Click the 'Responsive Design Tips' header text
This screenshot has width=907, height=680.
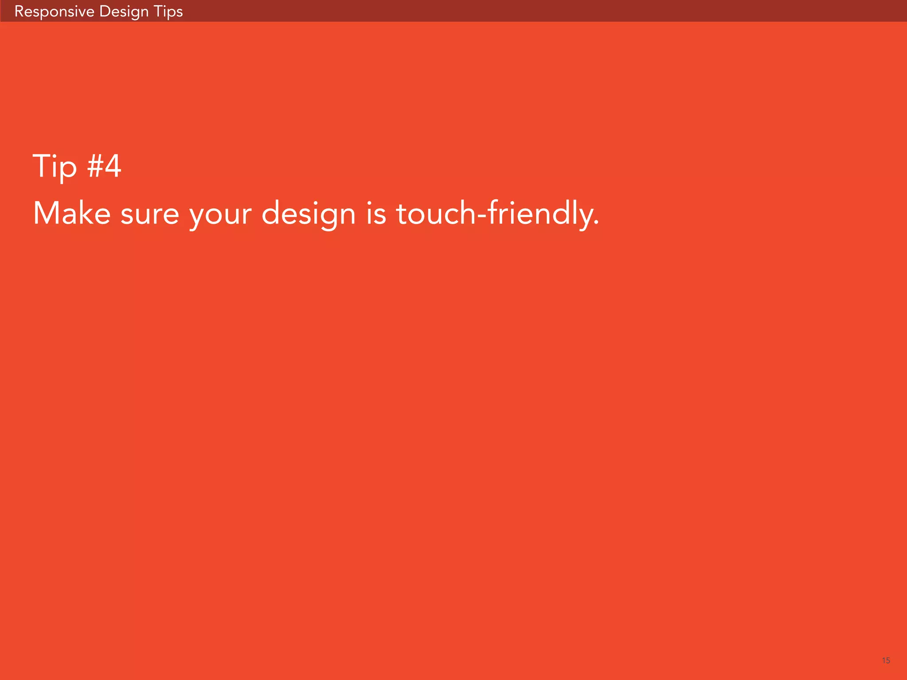pos(98,12)
